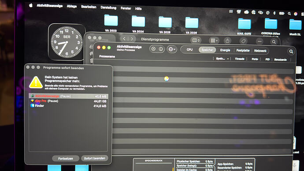The width and height of the screenshot is (304, 171).
Task: Select Aktivitätsanzeige (Pause) in force quit list
Action: coord(68,96)
